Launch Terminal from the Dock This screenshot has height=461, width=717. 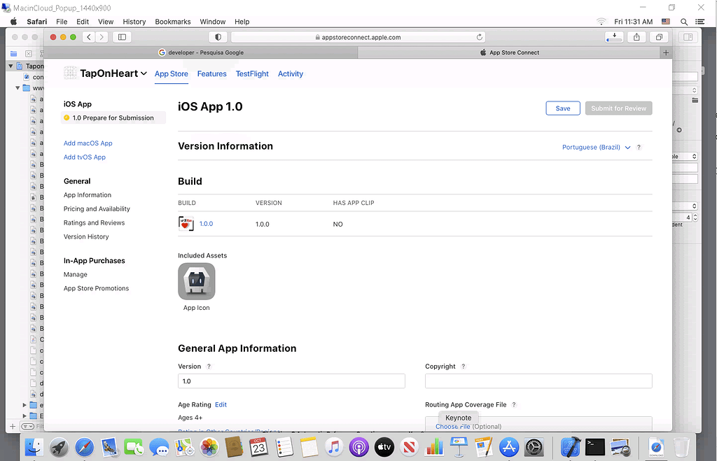[596, 447]
